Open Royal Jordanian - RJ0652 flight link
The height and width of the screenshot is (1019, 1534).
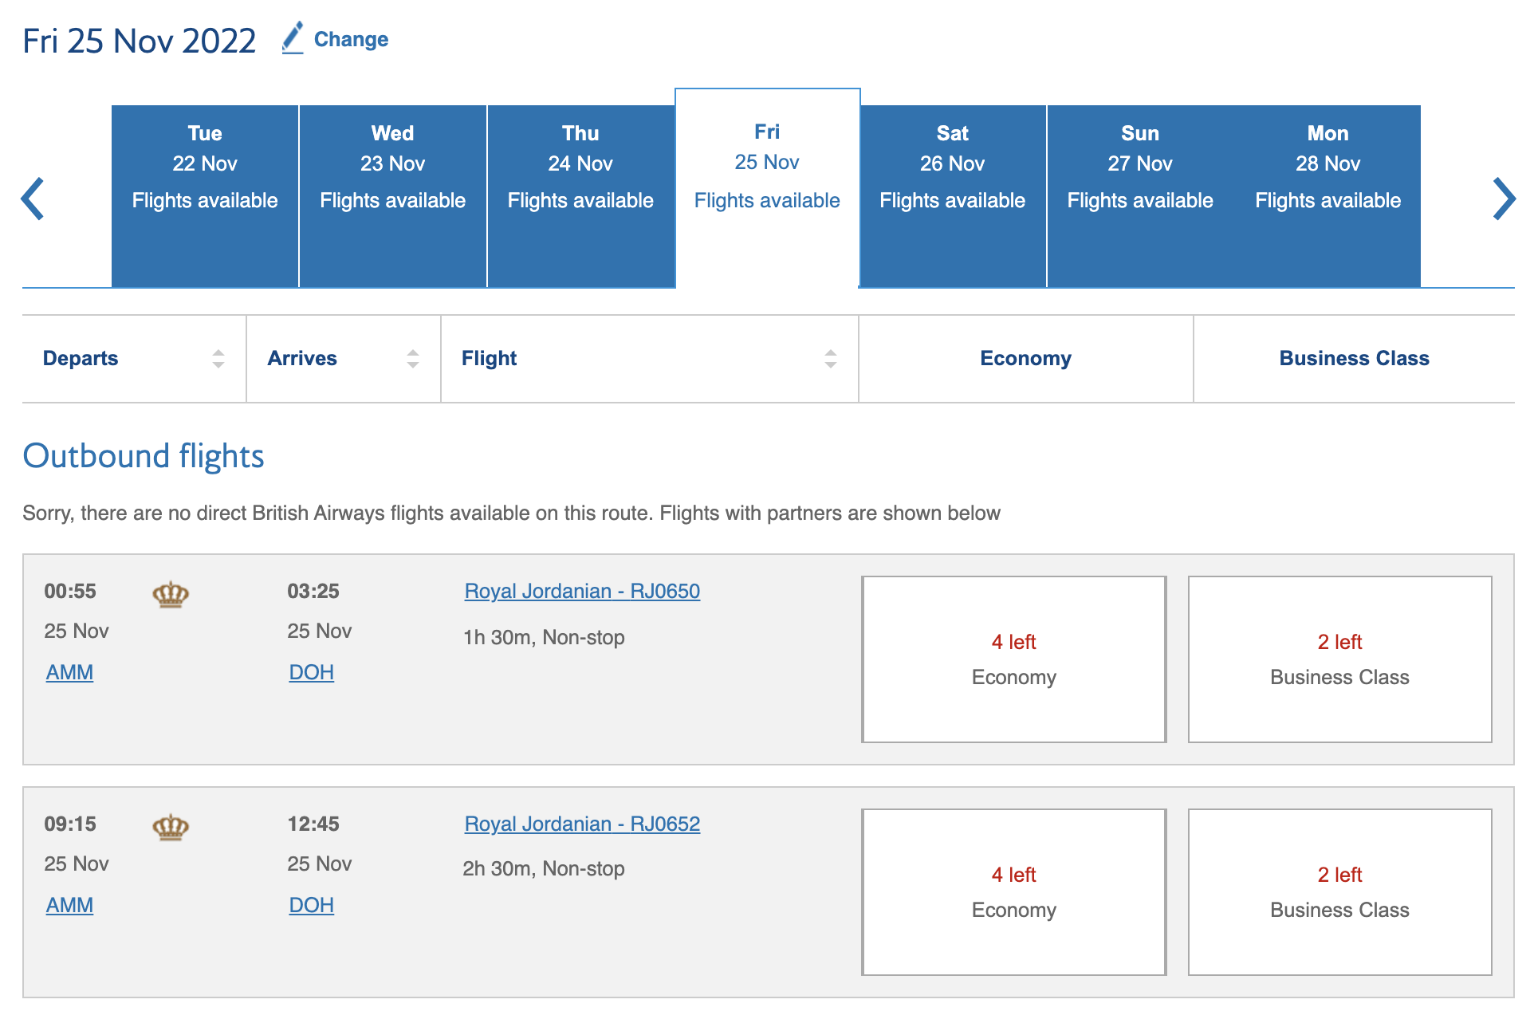click(582, 824)
